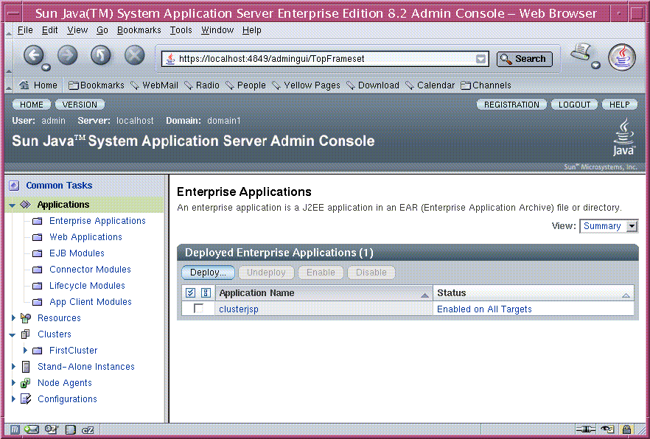Screen dimensions: 650x439
Task: Click the security padlock status icon
Action: [626, 429]
